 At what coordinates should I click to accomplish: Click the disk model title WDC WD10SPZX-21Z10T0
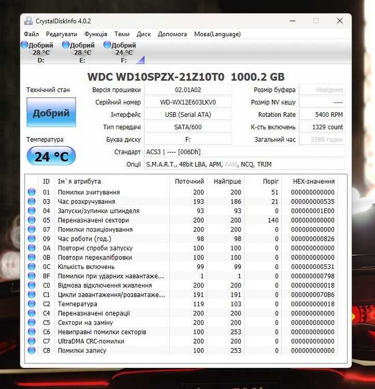(155, 77)
